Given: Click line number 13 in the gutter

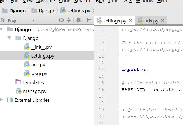Looking at the screenshot, I should point(101,70).
